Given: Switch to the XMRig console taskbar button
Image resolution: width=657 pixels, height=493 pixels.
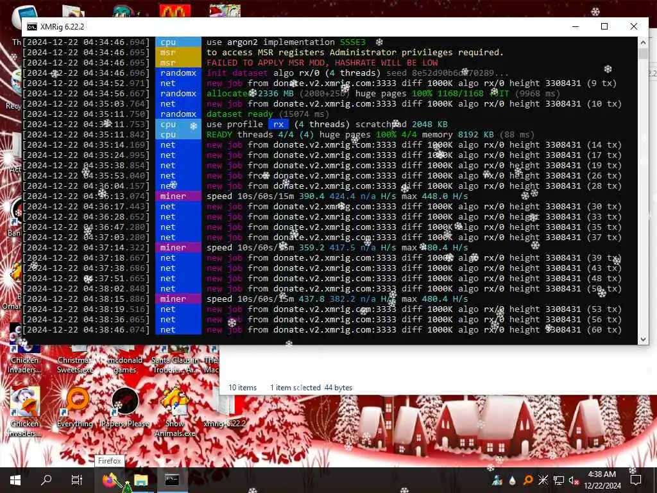Looking at the screenshot, I should [x=172, y=480].
